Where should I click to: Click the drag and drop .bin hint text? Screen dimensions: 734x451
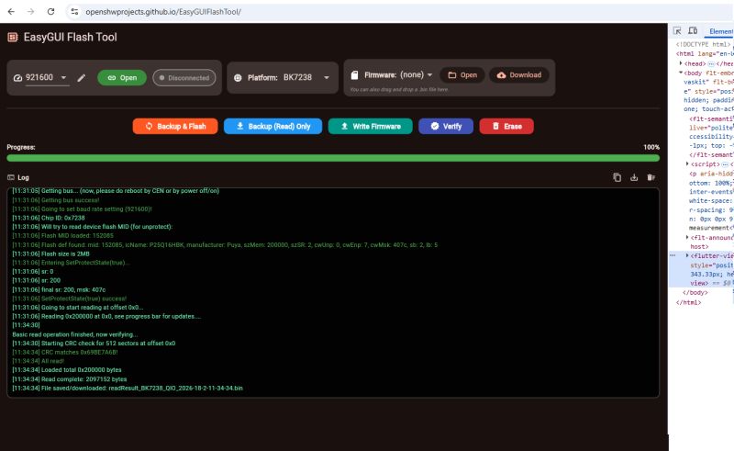click(x=399, y=89)
